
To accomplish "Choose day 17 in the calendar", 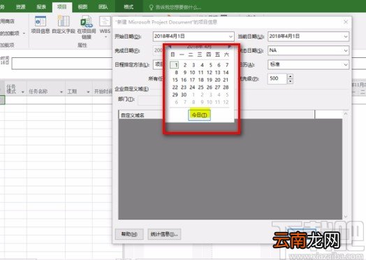I will [x=192, y=80].
